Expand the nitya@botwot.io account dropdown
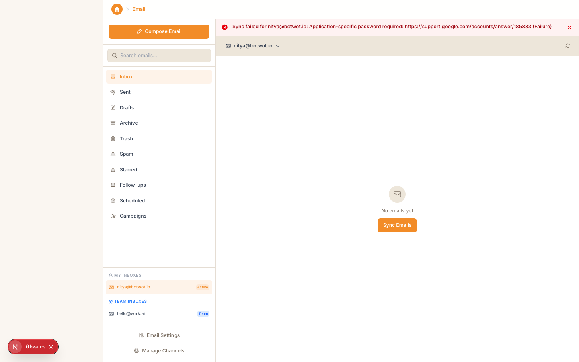 pyautogui.click(x=253, y=46)
